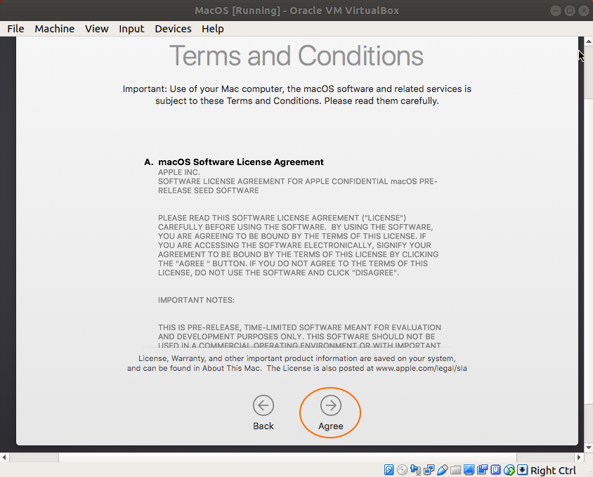The width and height of the screenshot is (593, 477).
Task: Click the horizontal scrollbar left arrow
Action: [4, 457]
